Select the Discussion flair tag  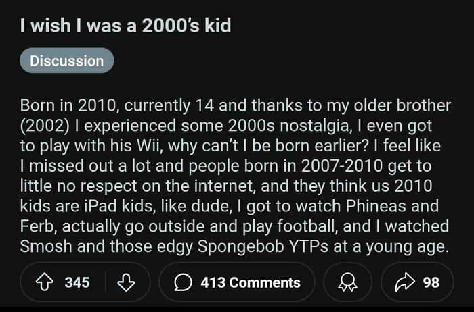[x=67, y=61]
